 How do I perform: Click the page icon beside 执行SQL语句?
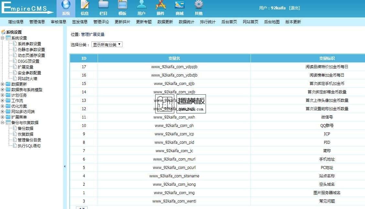pos(15,146)
